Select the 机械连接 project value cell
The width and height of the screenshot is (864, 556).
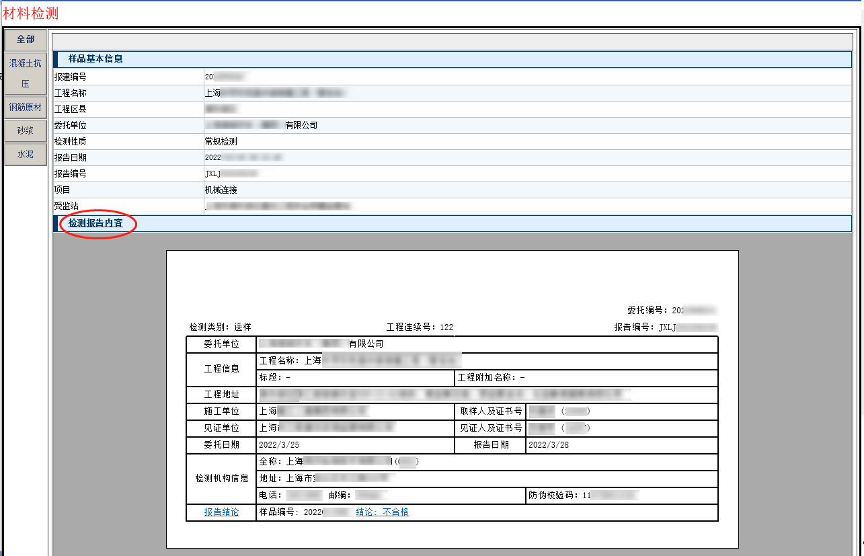pyautogui.click(x=221, y=190)
